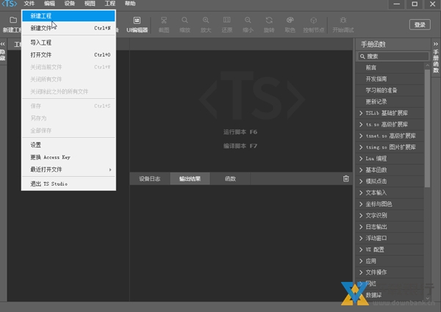Open 开发指南 in the manual list
The image size is (441, 312).
coord(380,79)
